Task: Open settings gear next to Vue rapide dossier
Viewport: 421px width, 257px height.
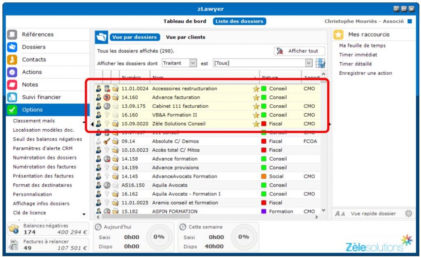Action: coord(408,214)
